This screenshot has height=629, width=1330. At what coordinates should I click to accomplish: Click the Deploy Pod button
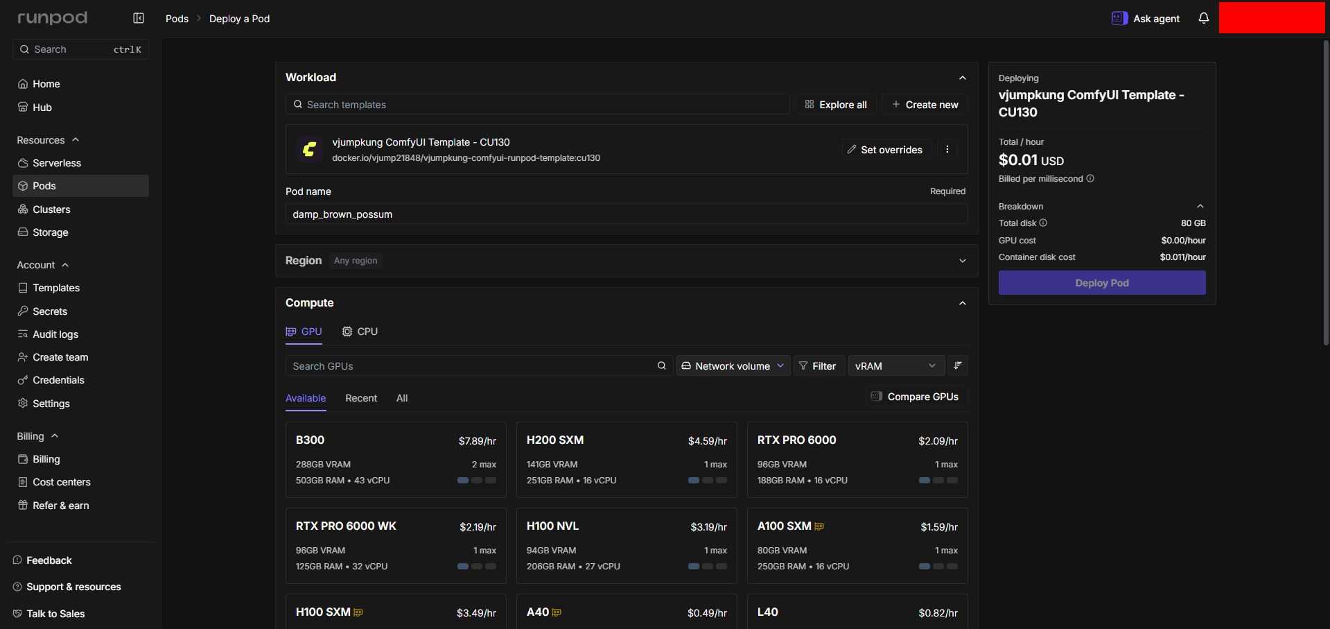pyautogui.click(x=1102, y=283)
